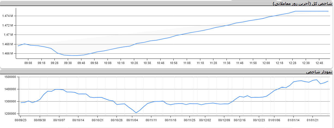Click the 1200000 y-axis label
This screenshot has width=334, height=128.
click(x=10, y=114)
